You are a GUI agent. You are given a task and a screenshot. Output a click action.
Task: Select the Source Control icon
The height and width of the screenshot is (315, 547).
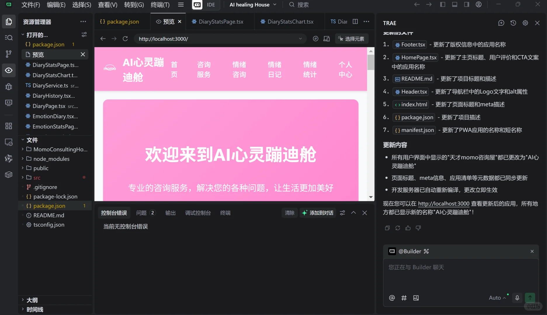pyautogui.click(x=9, y=54)
